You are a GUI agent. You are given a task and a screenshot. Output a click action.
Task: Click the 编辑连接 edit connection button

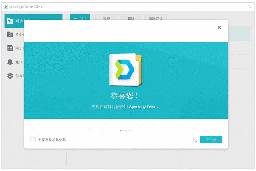(x=156, y=17)
